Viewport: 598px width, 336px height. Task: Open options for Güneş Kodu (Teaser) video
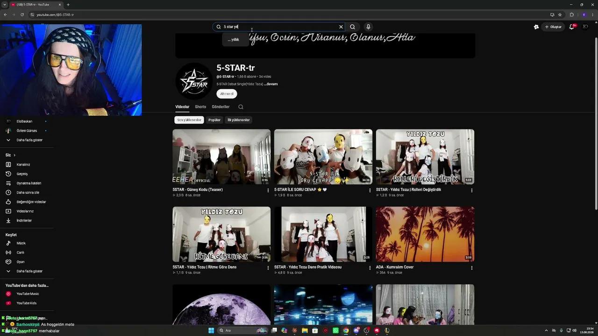tap(268, 190)
